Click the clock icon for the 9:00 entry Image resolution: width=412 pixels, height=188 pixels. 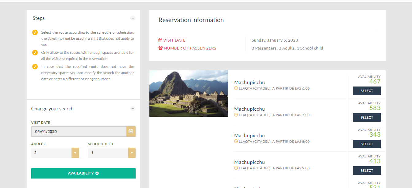coord(236,168)
